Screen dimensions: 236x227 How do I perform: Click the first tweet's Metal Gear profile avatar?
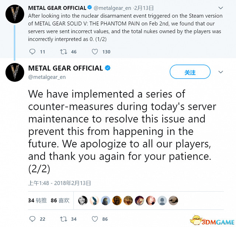(x=15, y=15)
